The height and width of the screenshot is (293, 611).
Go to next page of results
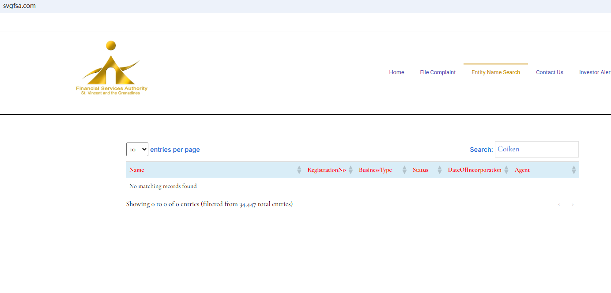[573, 205]
